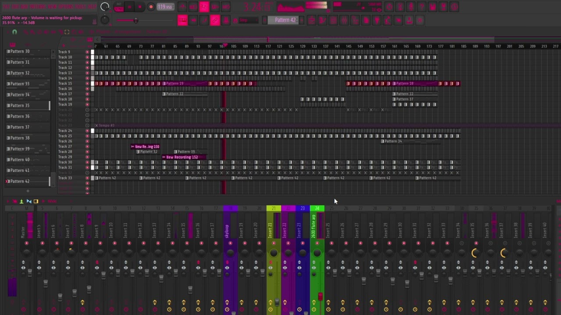The image size is (561, 315).
Task: Toggle mute LED on Master mixer channel
Action: point(26,243)
